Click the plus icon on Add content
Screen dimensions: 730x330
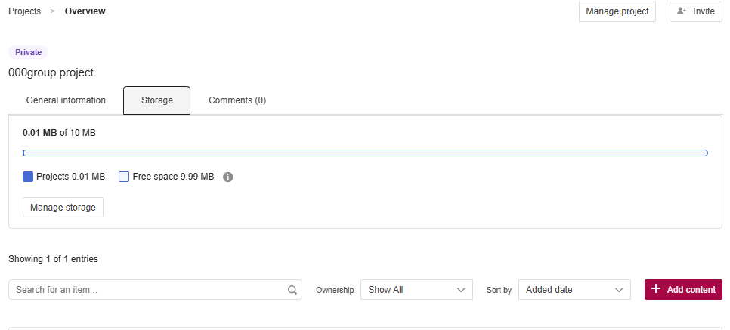656,289
